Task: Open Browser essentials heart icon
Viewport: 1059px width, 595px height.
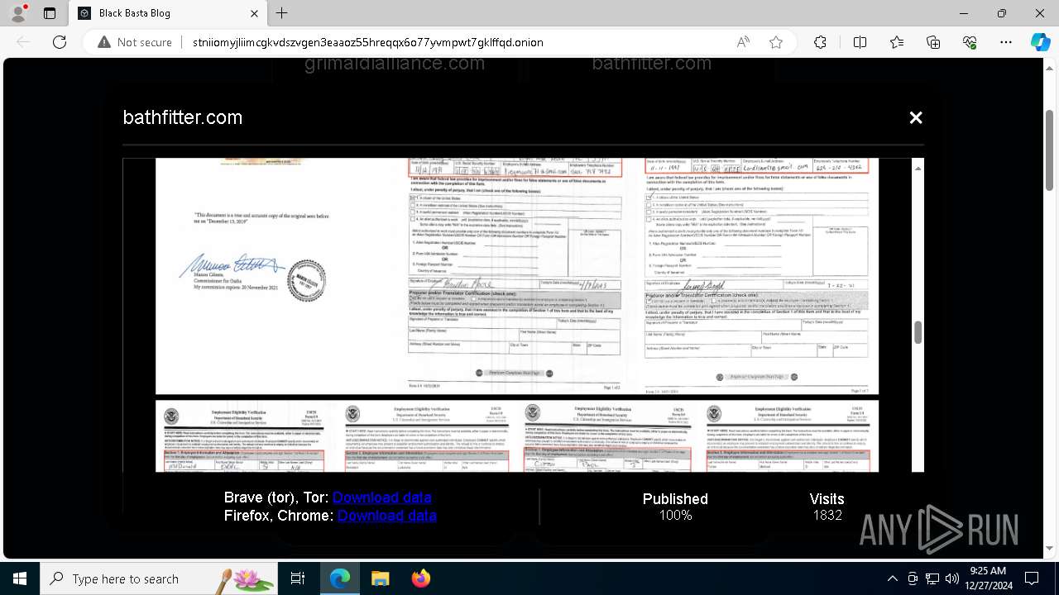Action: coord(970,42)
